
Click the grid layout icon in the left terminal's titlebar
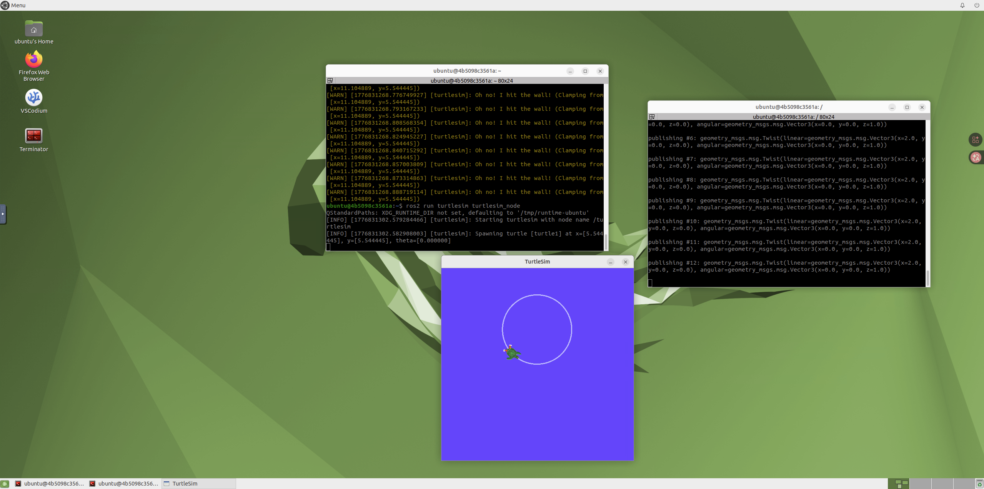point(330,80)
